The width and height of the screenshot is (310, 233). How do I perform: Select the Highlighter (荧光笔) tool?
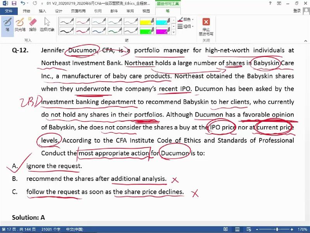pos(20,24)
